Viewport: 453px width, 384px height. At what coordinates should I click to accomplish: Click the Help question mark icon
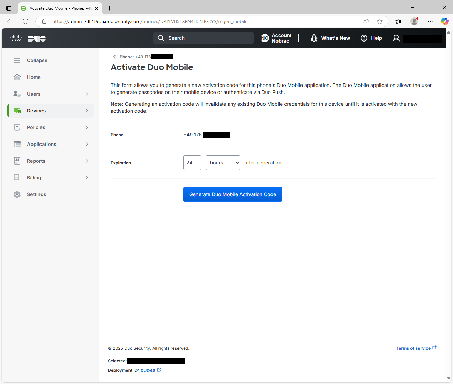point(364,38)
